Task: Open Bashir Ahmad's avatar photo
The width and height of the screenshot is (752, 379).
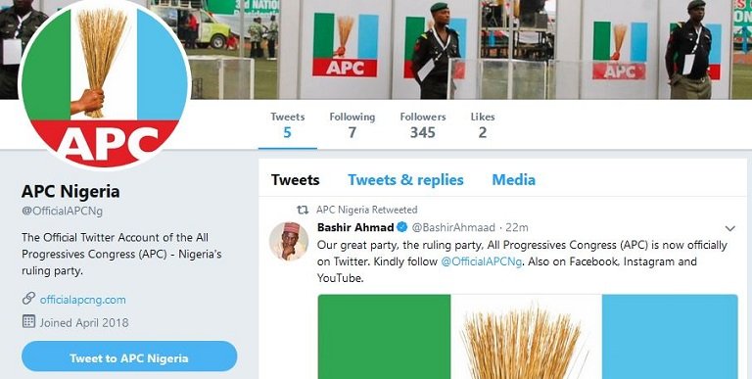Action: pos(289,241)
